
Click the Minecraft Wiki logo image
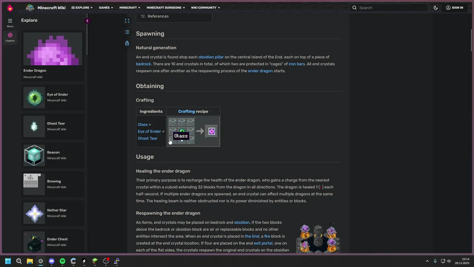(30, 8)
